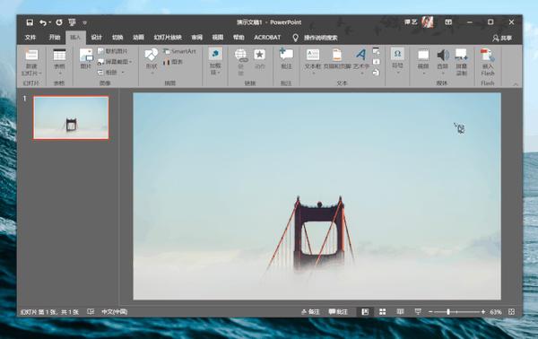
Task: Insert a Flash file
Action: tap(488, 62)
